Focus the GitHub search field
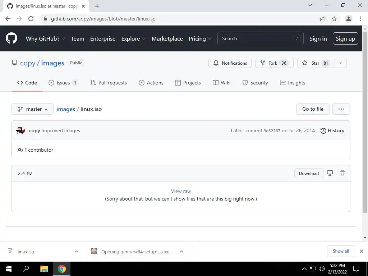This screenshot has width=368, height=276. point(260,38)
